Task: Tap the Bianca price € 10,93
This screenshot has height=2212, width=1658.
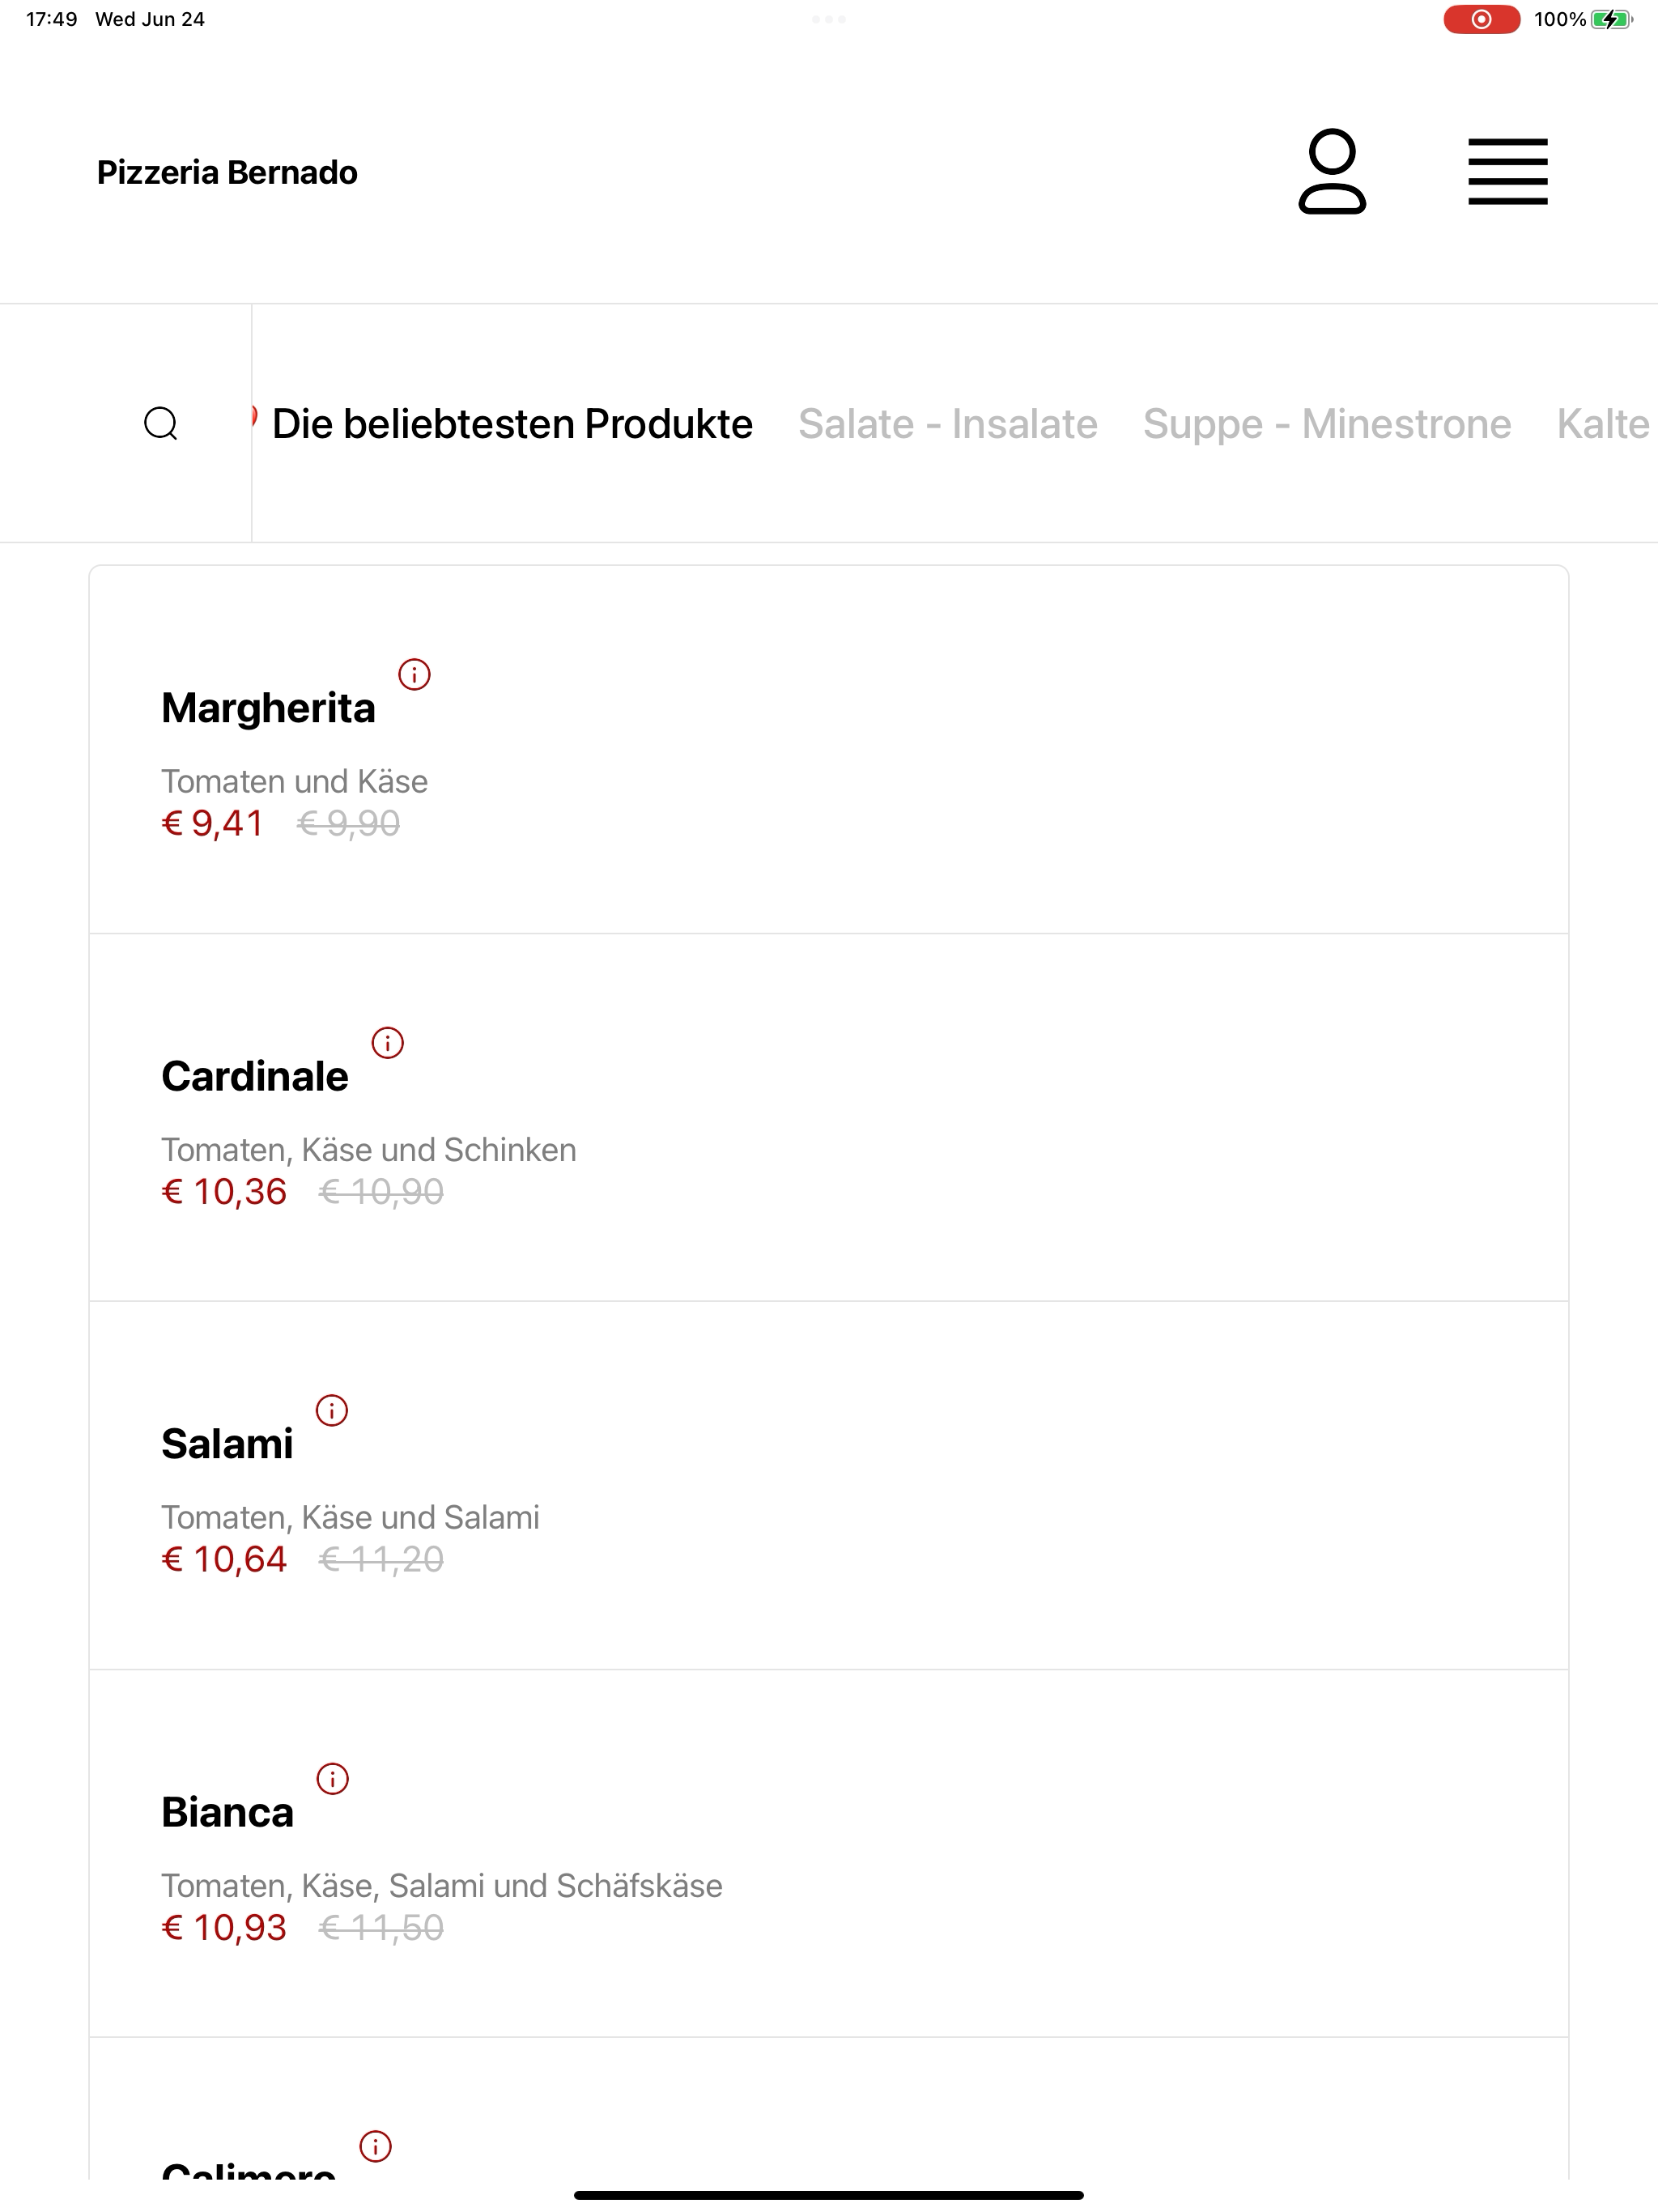Action: (225, 1927)
